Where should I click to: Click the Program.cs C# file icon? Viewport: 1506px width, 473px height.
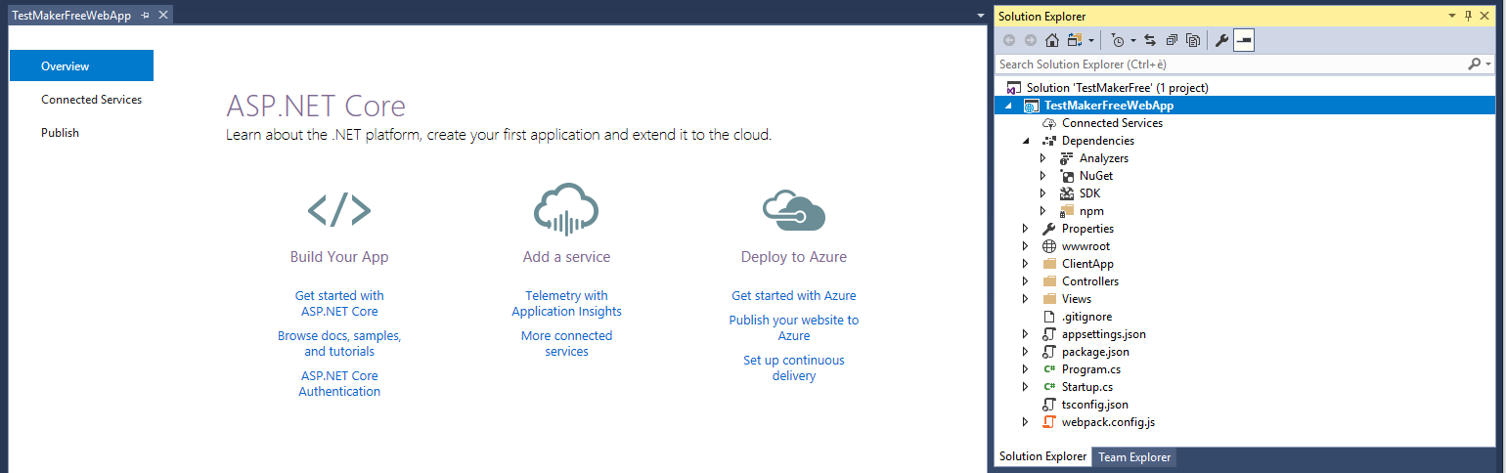click(1049, 369)
